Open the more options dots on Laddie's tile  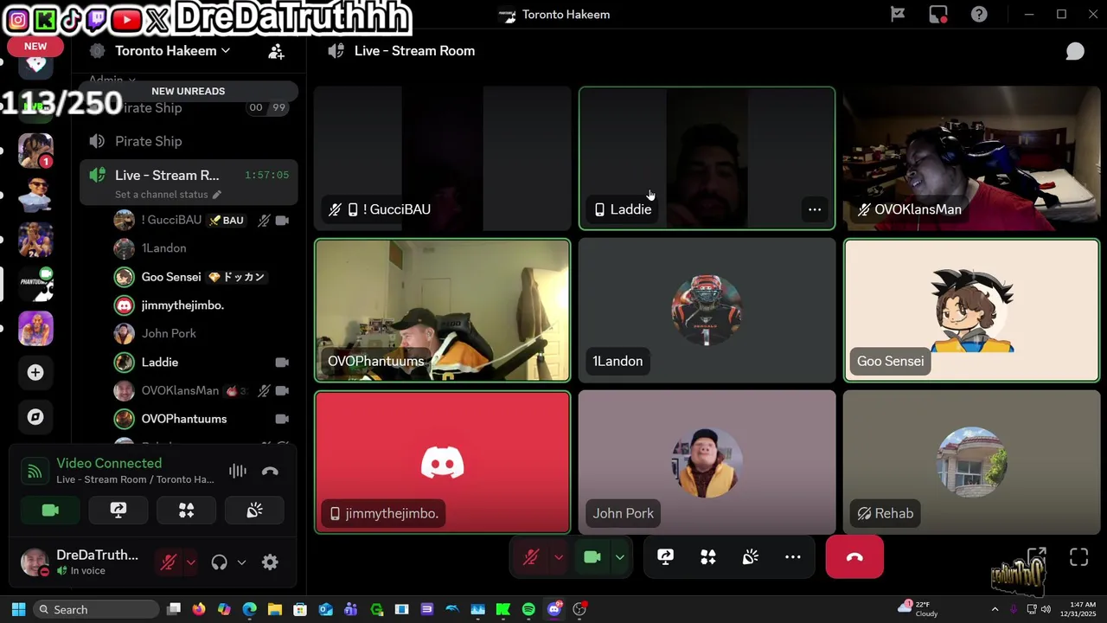point(814,209)
